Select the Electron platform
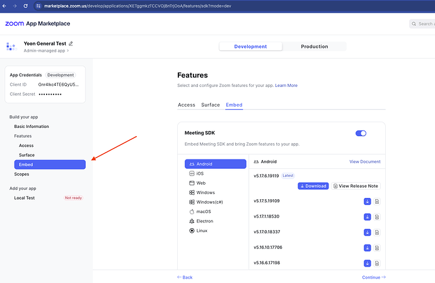 [x=215, y=221]
